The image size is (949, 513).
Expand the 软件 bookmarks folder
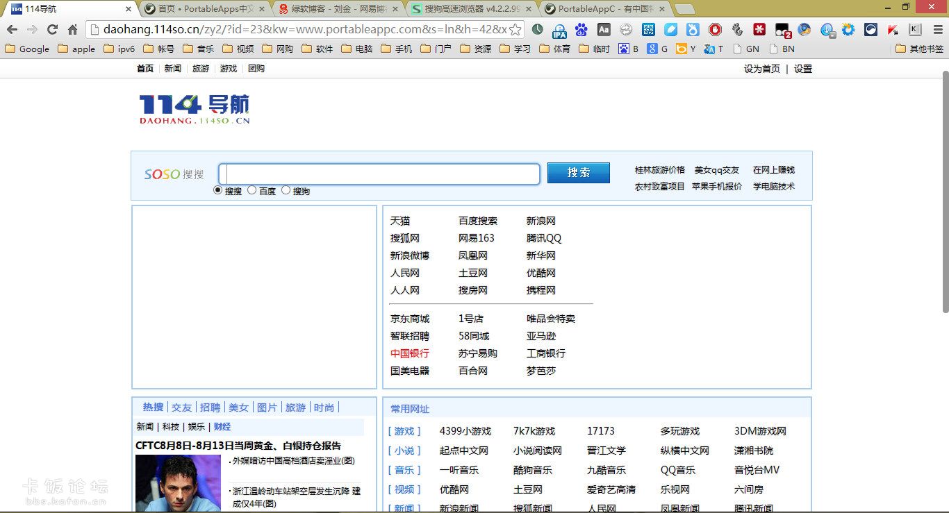[317, 49]
